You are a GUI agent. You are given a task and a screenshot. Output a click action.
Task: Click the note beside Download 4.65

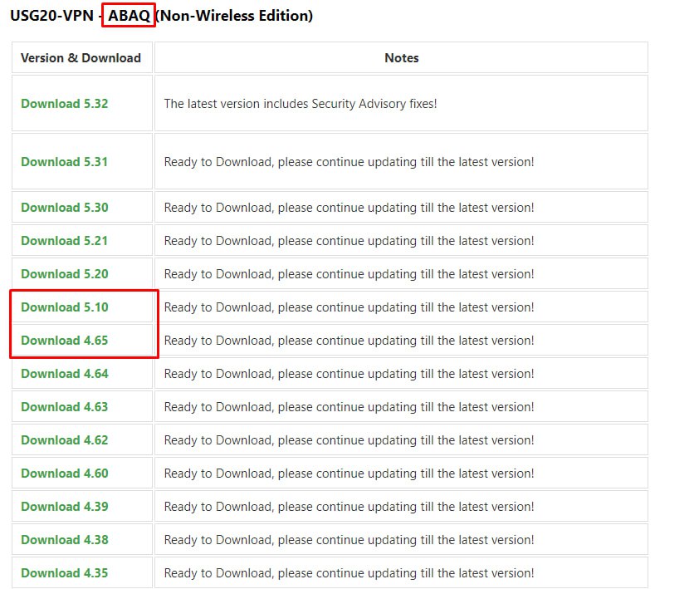point(349,340)
